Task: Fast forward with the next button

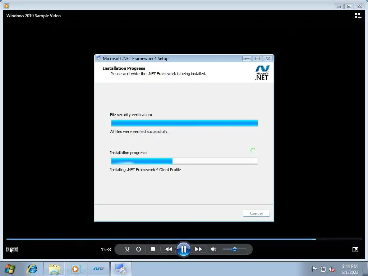Action: 198,249
